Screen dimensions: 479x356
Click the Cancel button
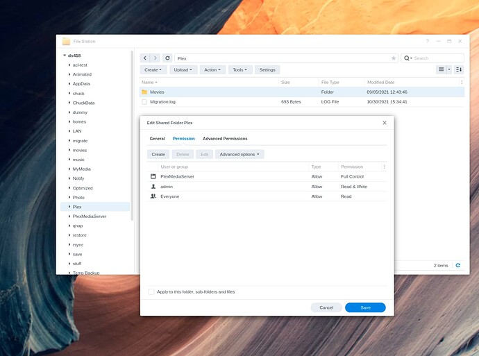pos(326,307)
